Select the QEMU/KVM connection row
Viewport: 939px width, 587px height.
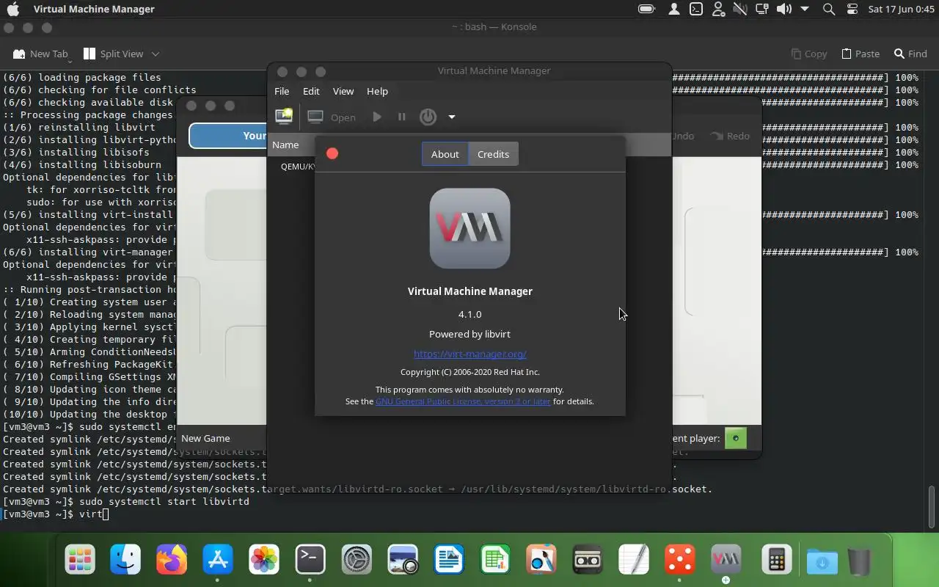(x=297, y=167)
